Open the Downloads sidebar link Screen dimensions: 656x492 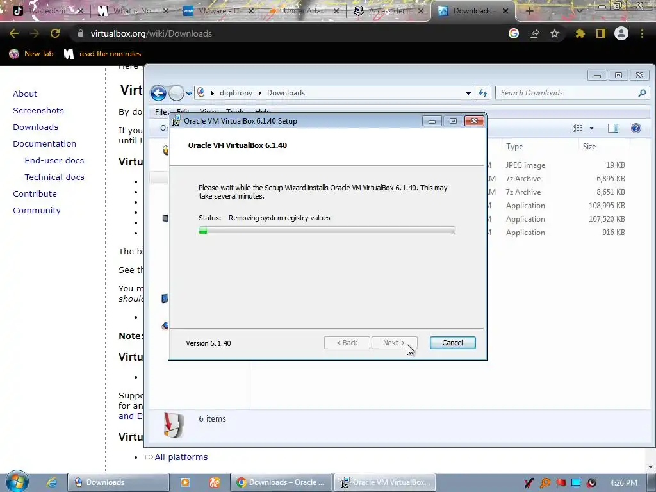point(36,127)
